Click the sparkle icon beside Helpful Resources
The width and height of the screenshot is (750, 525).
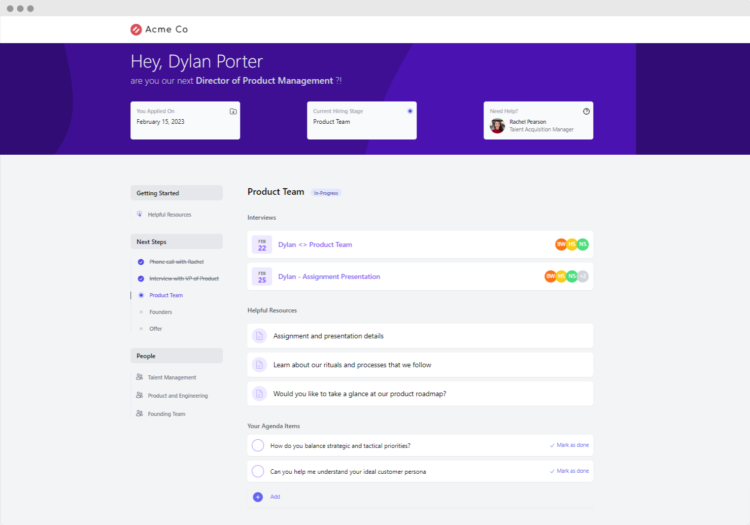tap(140, 214)
